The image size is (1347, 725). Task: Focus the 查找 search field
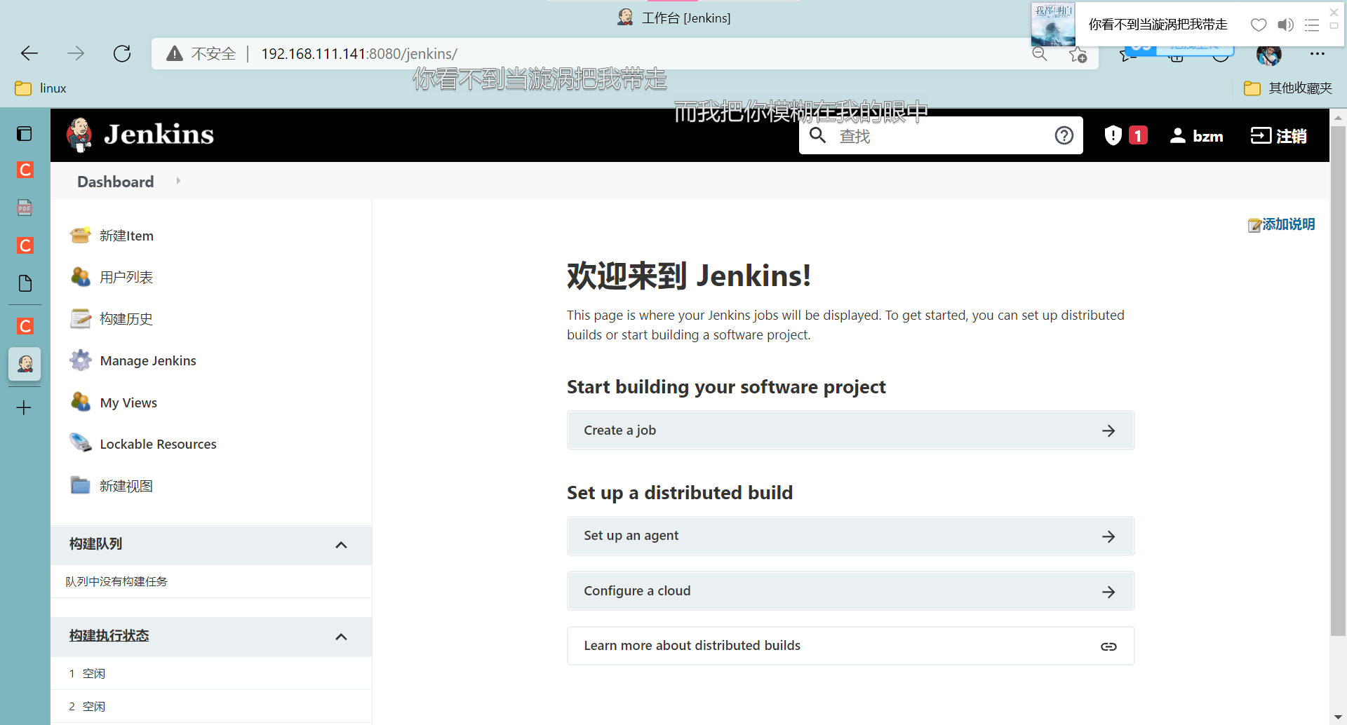(x=940, y=136)
